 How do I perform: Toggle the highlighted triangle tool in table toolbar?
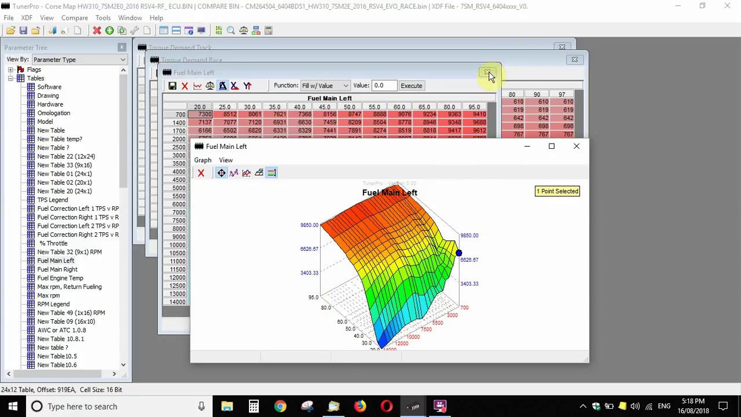[222, 86]
